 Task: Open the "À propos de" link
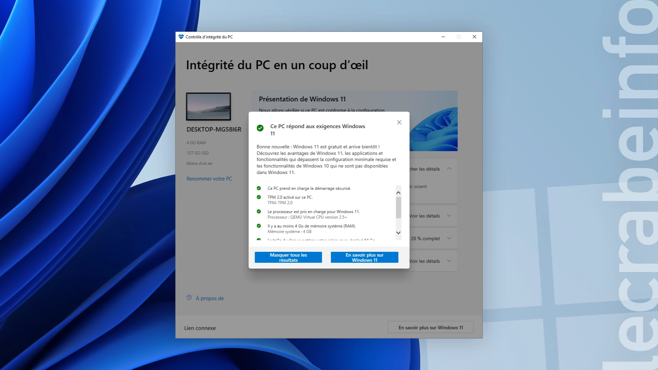[209, 298]
